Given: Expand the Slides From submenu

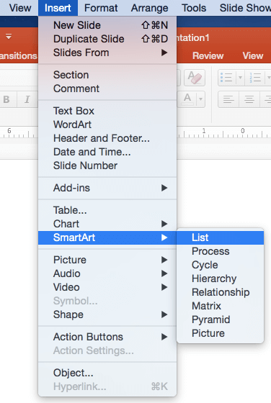Looking at the screenshot, I should pyautogui.click(x=107, y=53).
